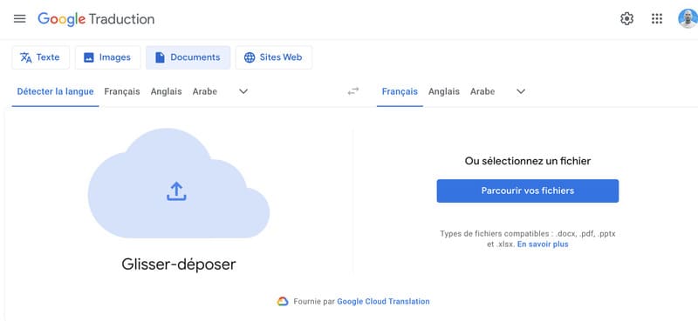Click the Glisser-déposer label

[x=179, y=264]
